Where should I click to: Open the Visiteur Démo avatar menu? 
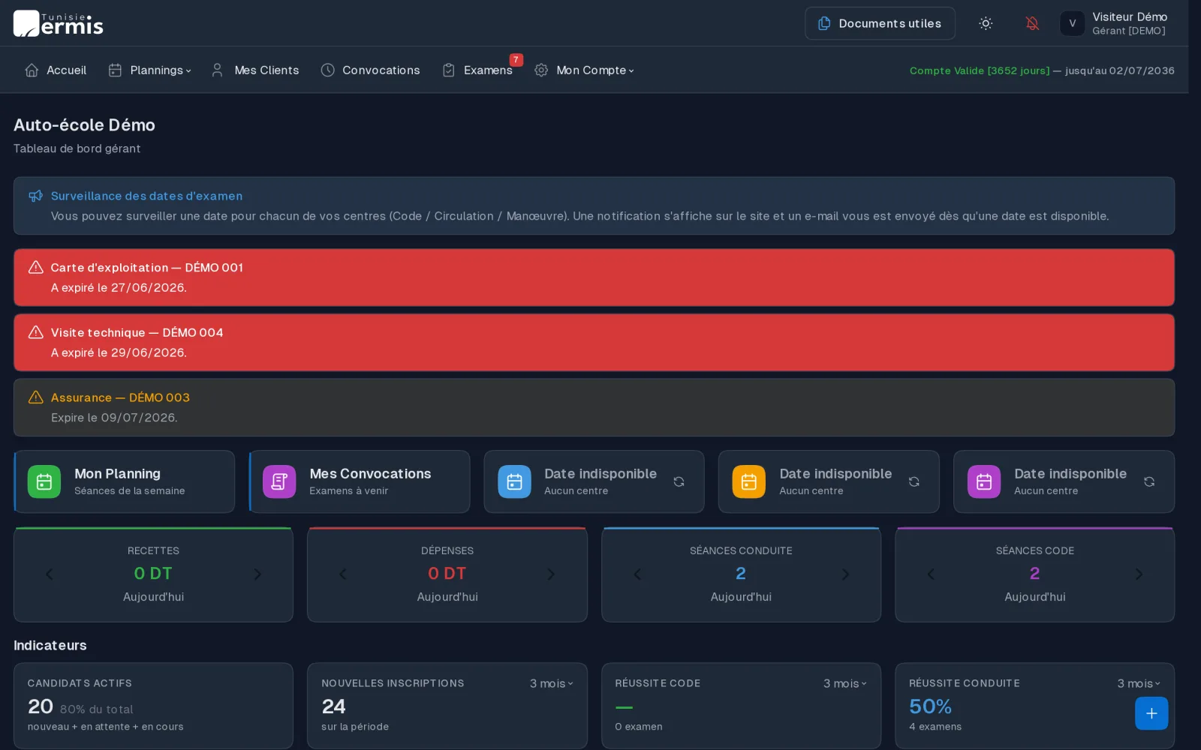point(1072,23)
